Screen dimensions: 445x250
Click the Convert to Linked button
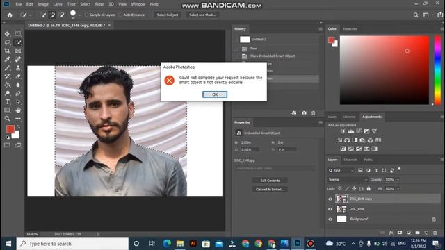point(270,190)
